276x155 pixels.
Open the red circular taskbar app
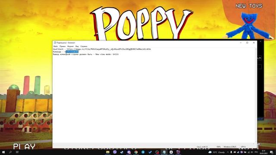click(x=157, y=152)
